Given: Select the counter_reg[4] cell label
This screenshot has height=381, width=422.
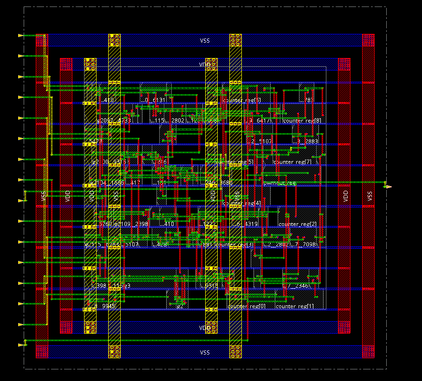Looking at the screenshot, I should (x=242, y=203).
